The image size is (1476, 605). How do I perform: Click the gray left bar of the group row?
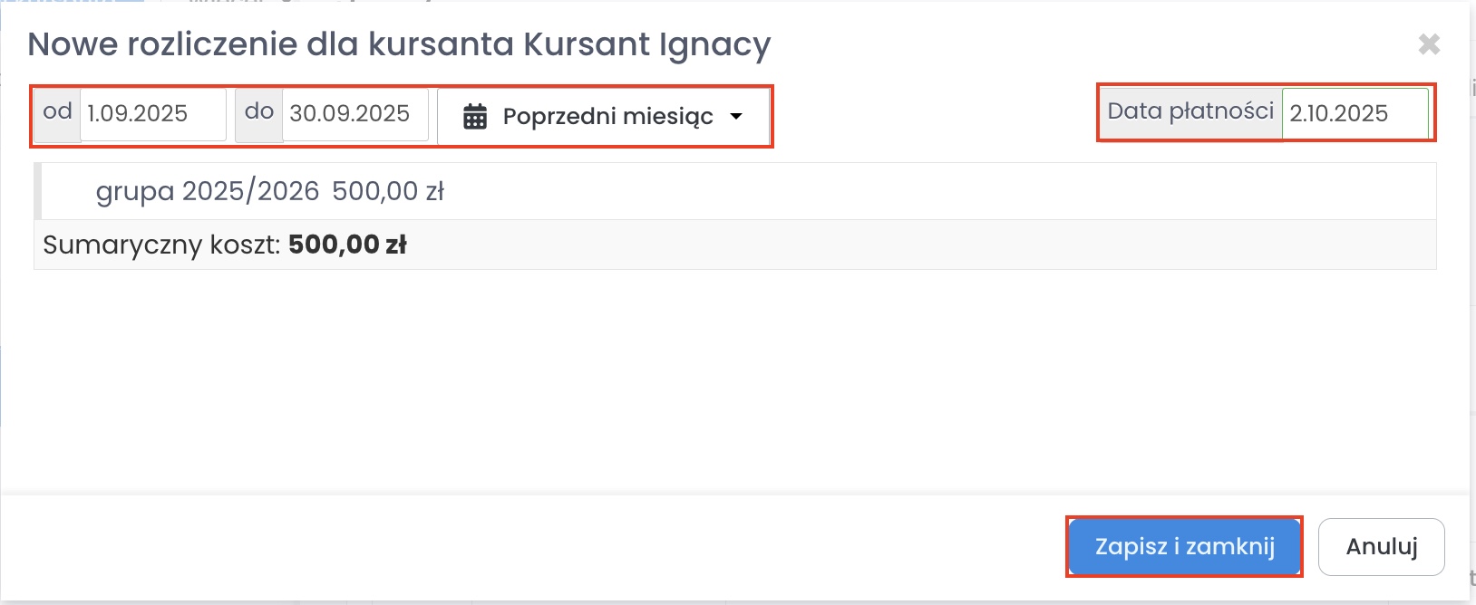click(x=37, y=191)
